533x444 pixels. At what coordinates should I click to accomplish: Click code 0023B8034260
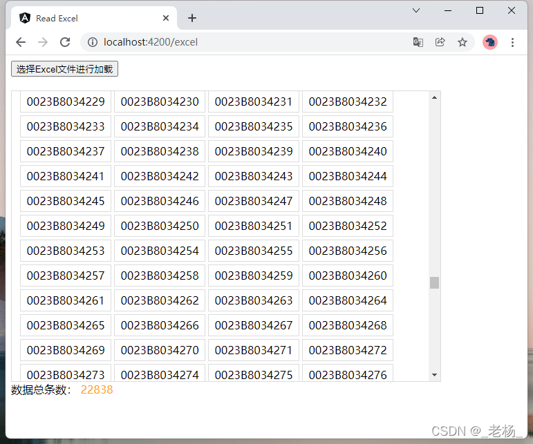[348, 276]
